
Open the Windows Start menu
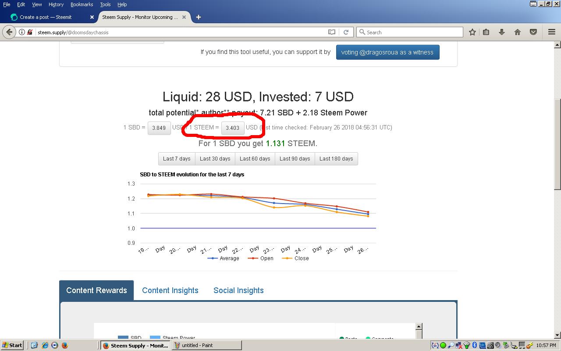tap(12, 345)
